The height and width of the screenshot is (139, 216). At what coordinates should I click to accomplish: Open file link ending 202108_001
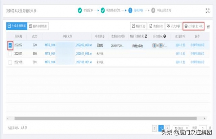point(68,62)
